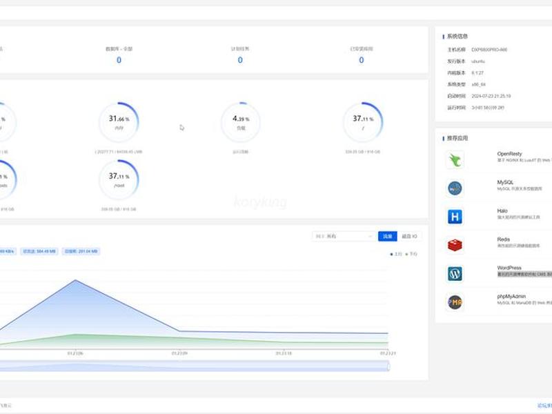The width and height of the screenshot is (552, 414).
Task: Click the x86_64 system type value
Action: (x=478, y=84)
